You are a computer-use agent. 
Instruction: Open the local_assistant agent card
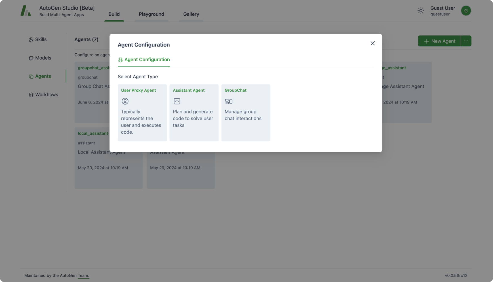(109, 158)
